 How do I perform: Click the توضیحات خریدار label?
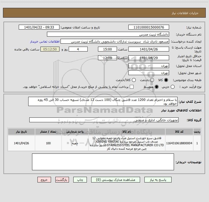tap(188, 162)
